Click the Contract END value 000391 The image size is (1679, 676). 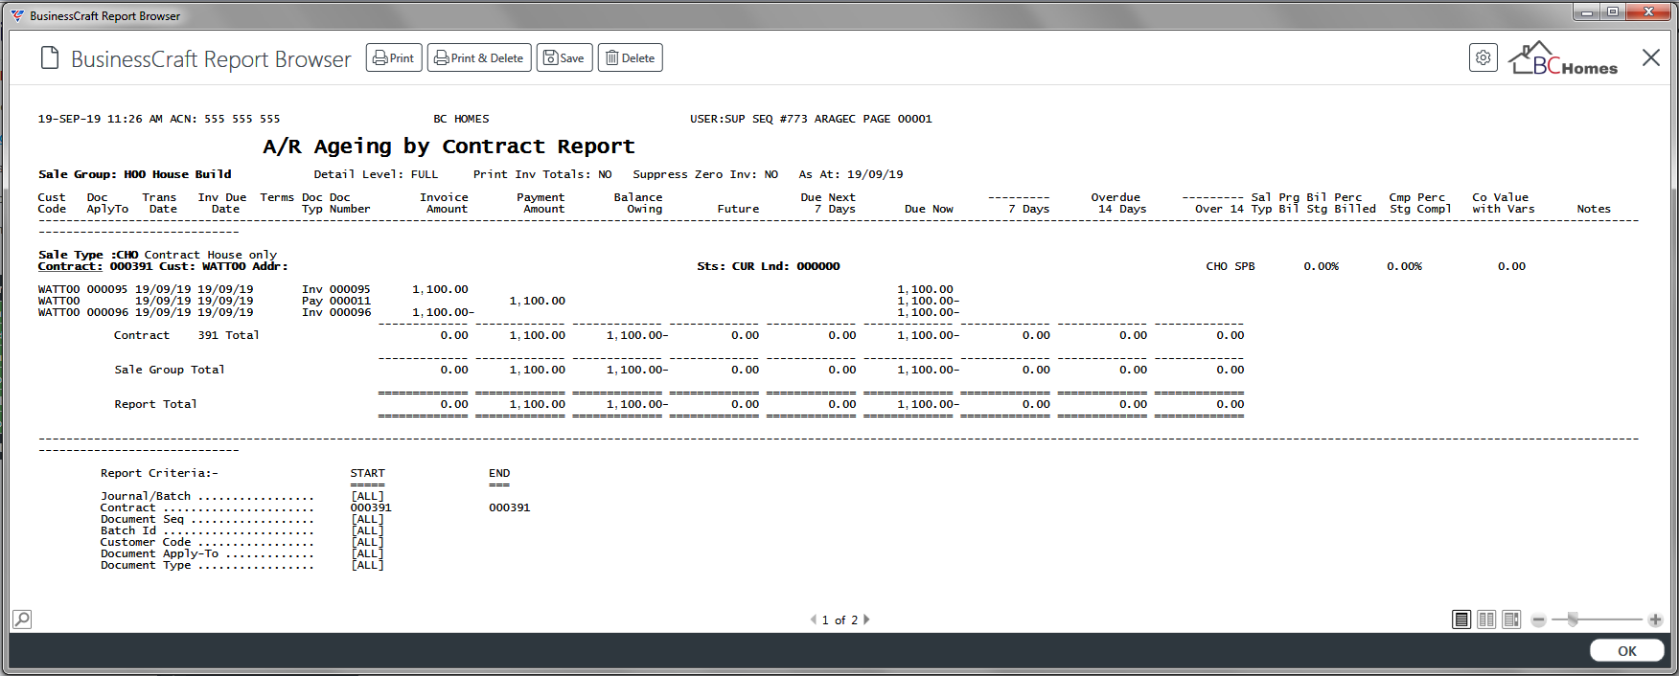(509, 507)
